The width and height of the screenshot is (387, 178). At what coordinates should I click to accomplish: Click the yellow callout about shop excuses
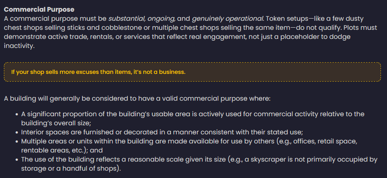[192, 72]
